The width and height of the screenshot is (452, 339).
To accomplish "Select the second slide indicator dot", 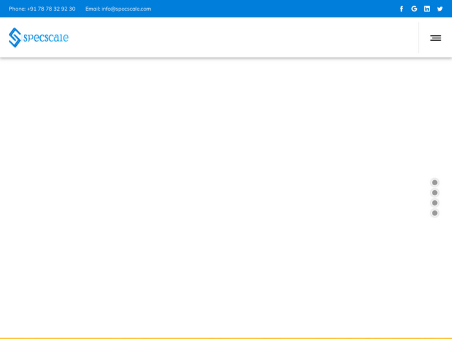I will point(434,193).
